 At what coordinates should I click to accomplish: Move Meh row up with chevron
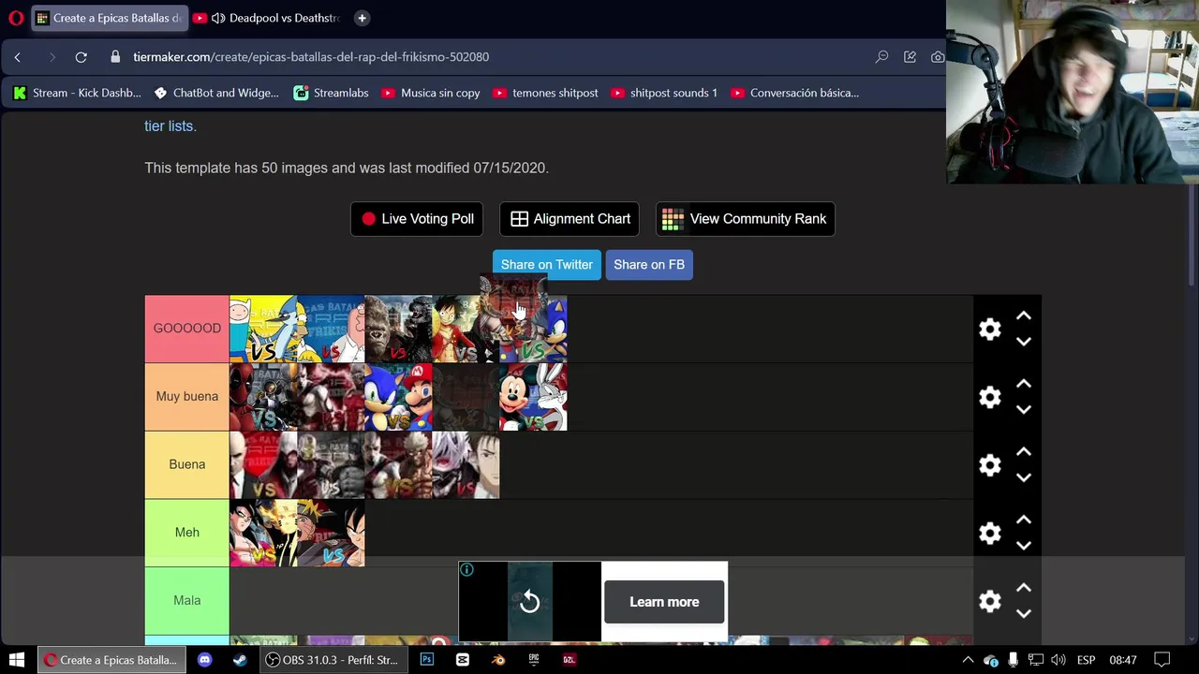[x=1024, y=520]
